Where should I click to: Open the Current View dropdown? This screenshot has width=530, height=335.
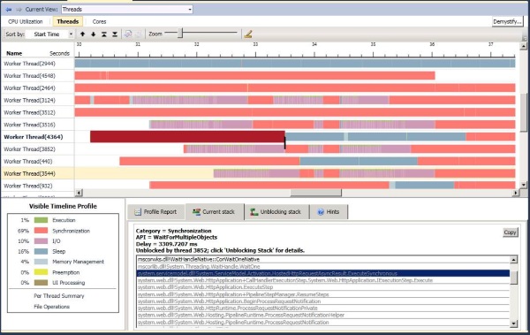pyautogui.click(x=127, y=10)
